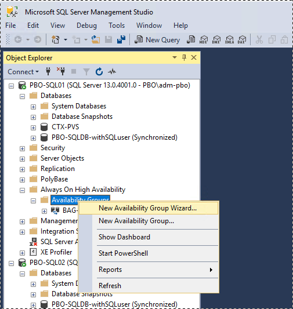
Task: Expand the Security folder
Action: [x=22, y=149]
